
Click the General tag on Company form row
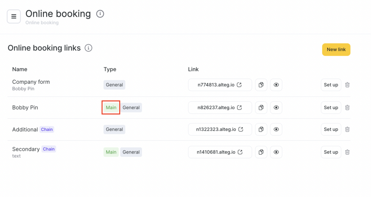114,85
